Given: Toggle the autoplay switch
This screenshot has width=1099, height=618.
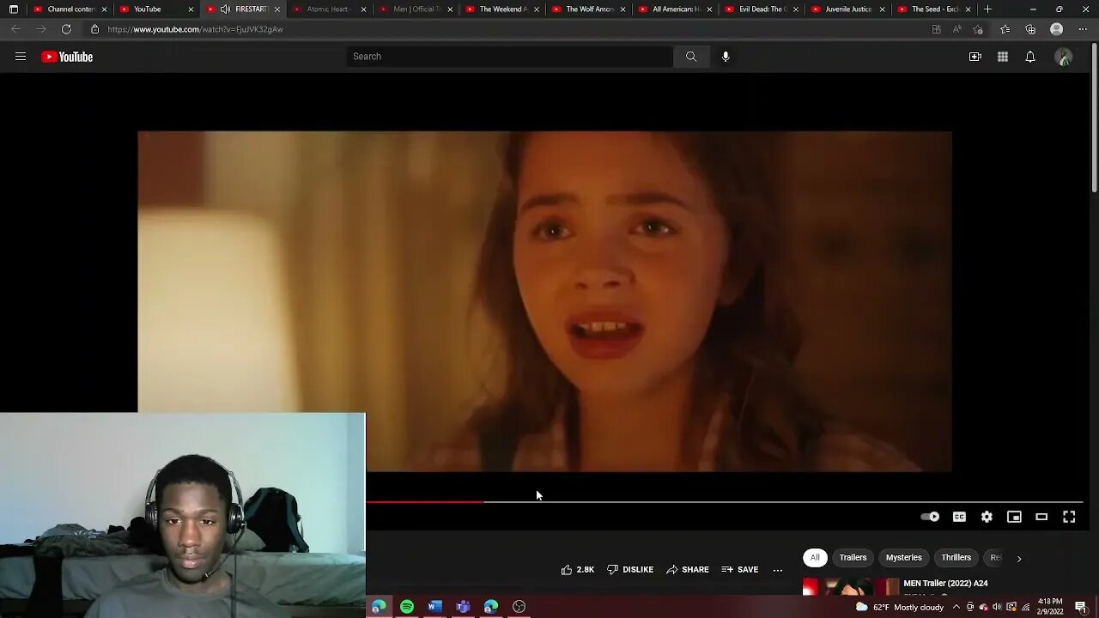Looking at the screenshot, I should tap(930, 517).
